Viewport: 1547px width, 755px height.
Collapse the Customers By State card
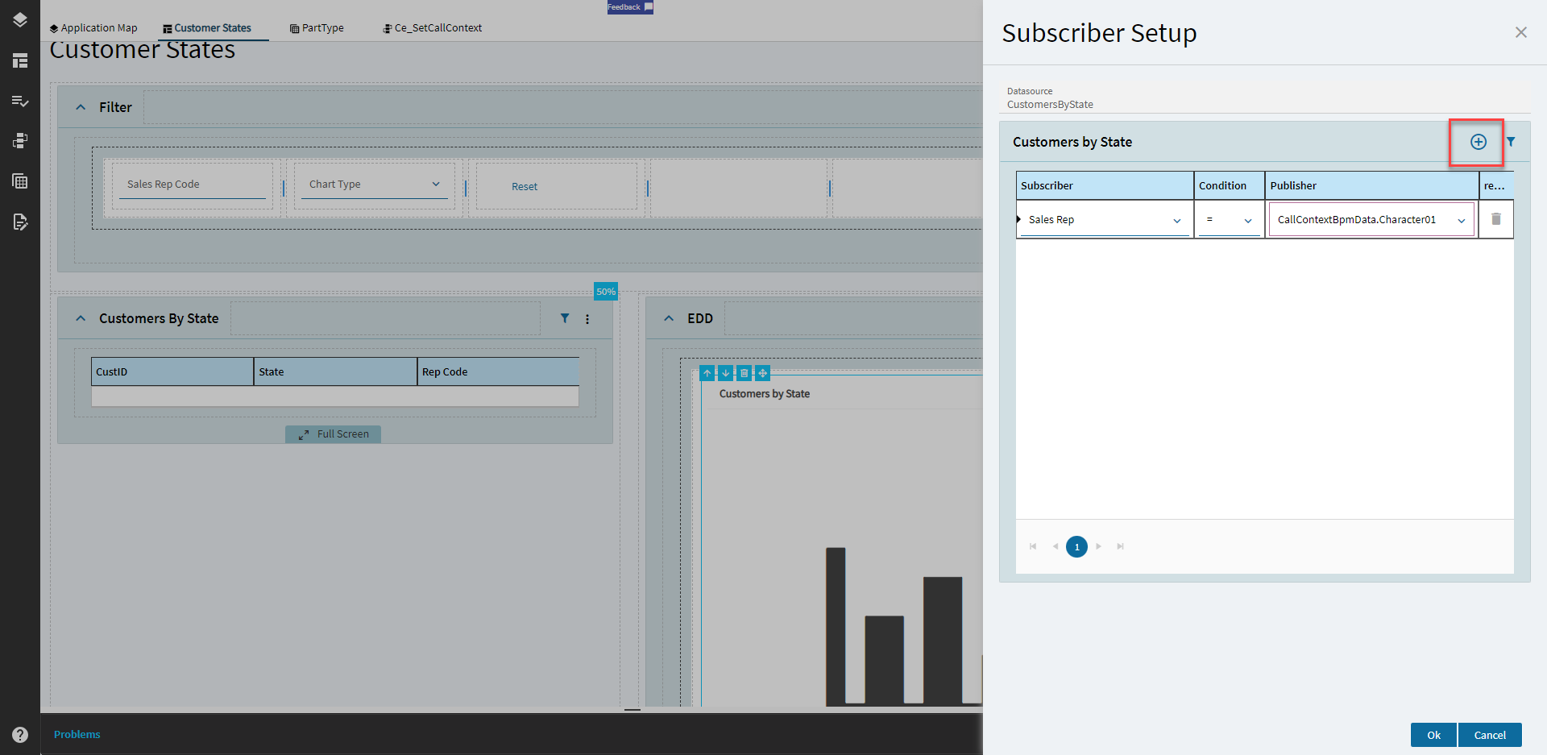[81, 318]
